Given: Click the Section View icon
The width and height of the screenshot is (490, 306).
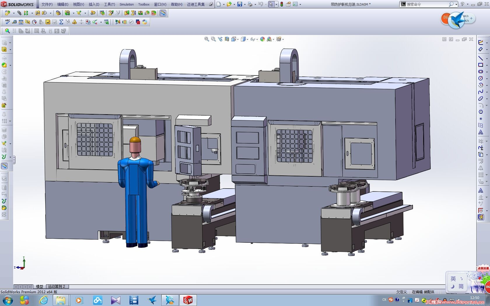Looking at the screenshot, I should coord(227,39).
